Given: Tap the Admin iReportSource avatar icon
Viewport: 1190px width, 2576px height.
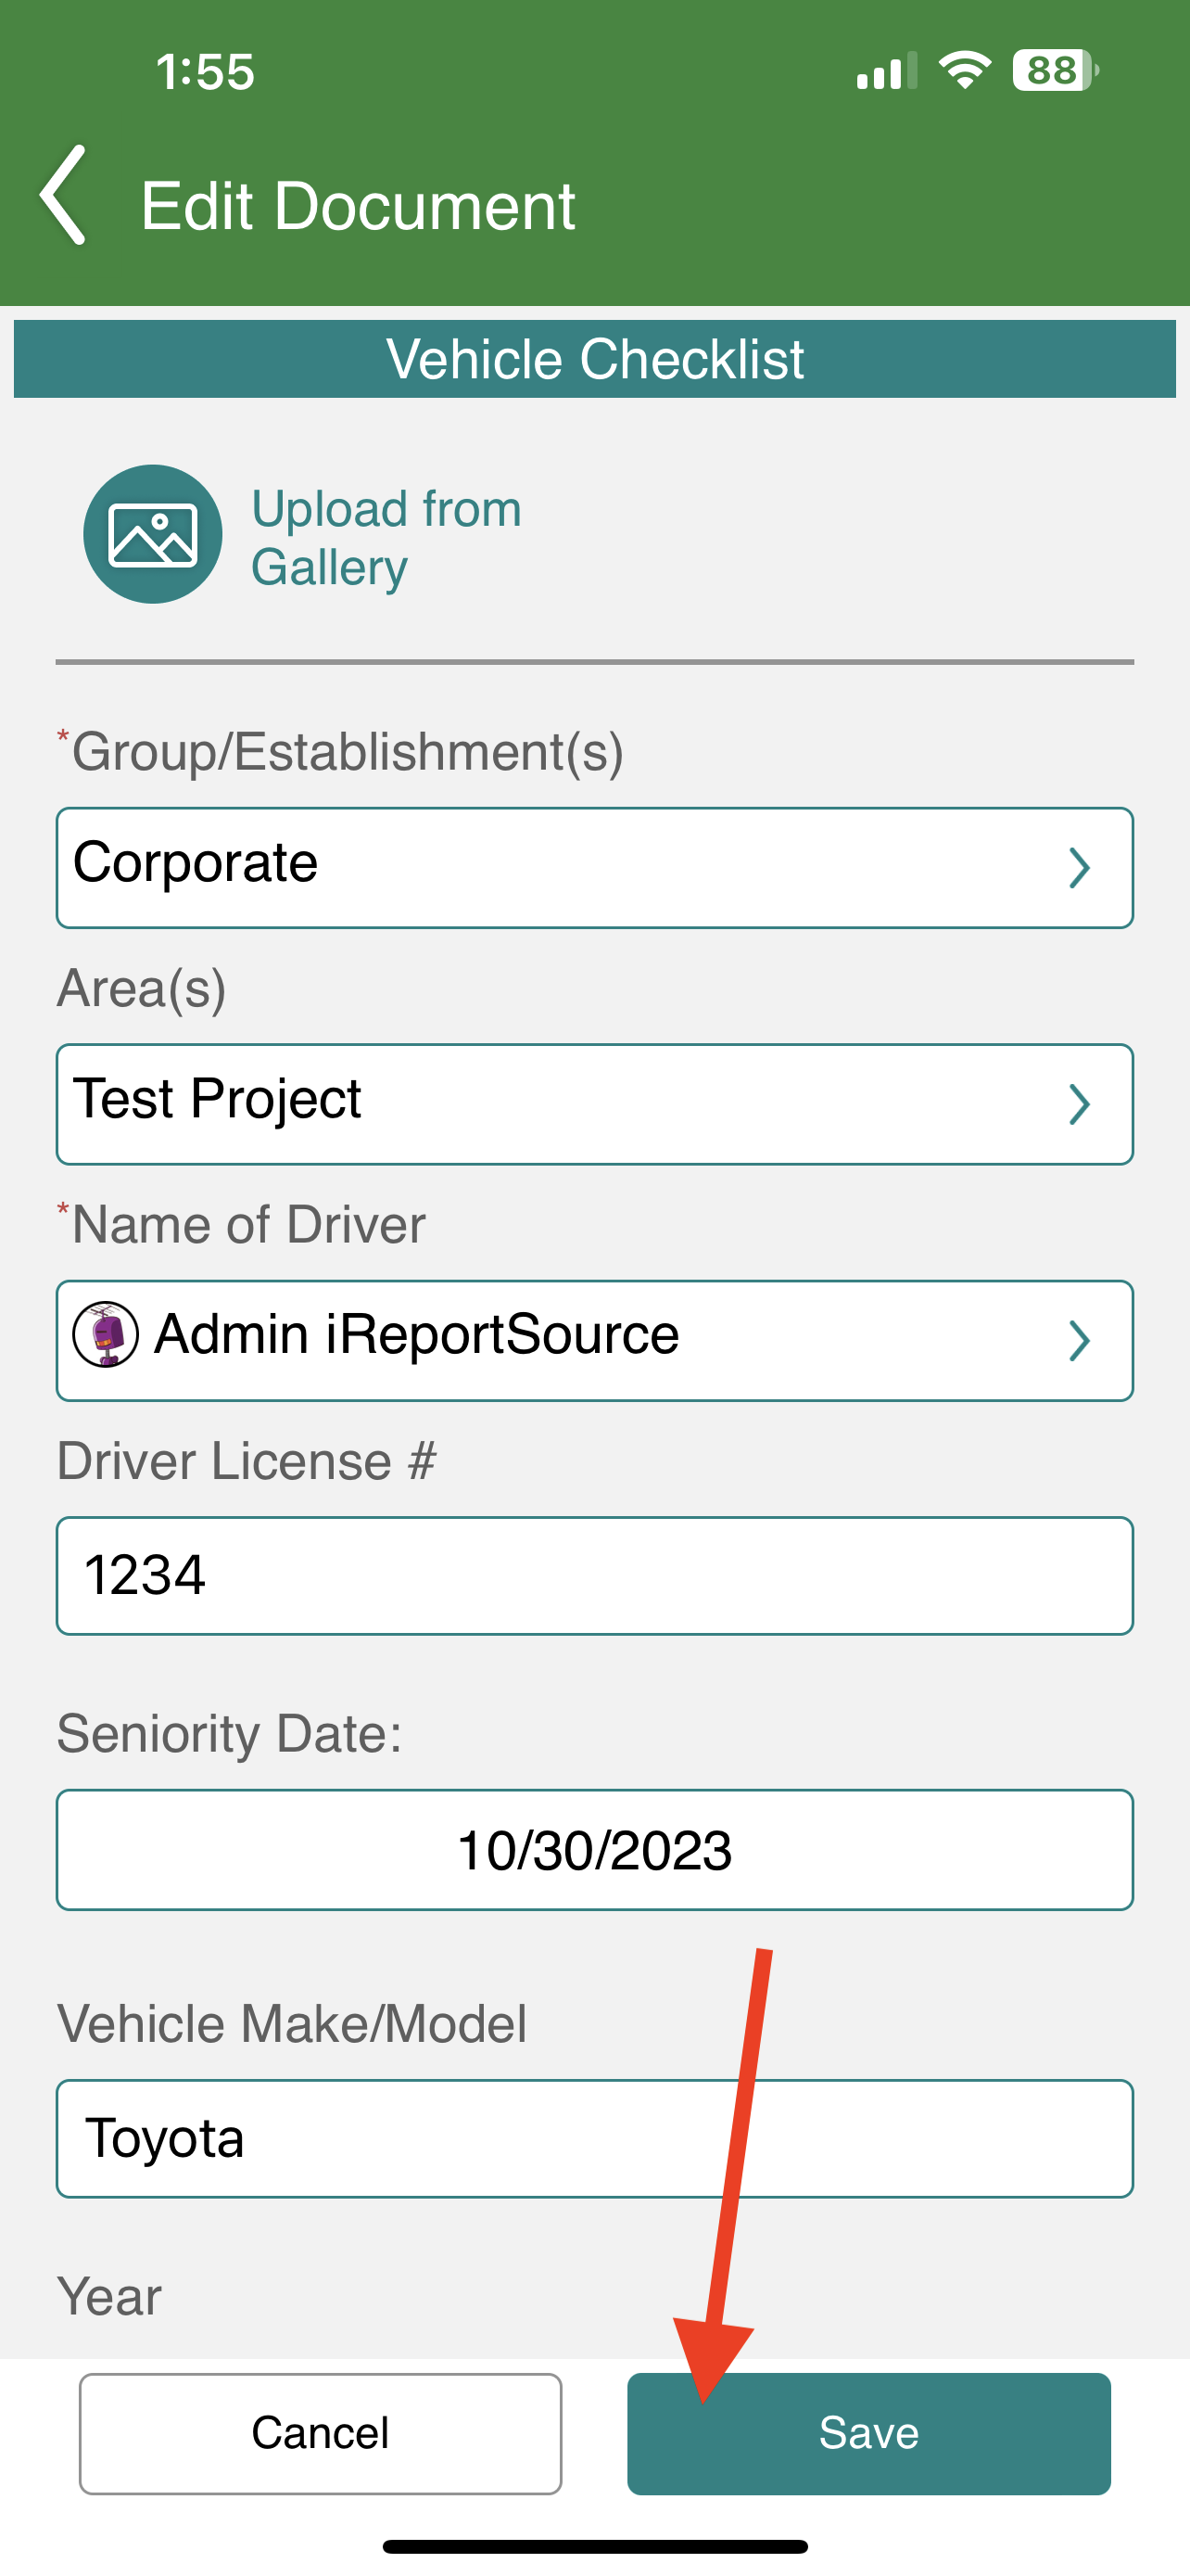Looking at the screenshot, I should click(x=106, y=1334).
